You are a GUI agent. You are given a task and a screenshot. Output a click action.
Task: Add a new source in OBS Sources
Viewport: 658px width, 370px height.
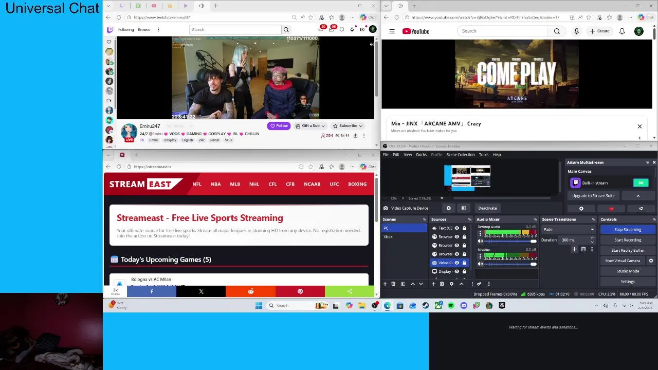pyautogui.click(x=433, y=284)
